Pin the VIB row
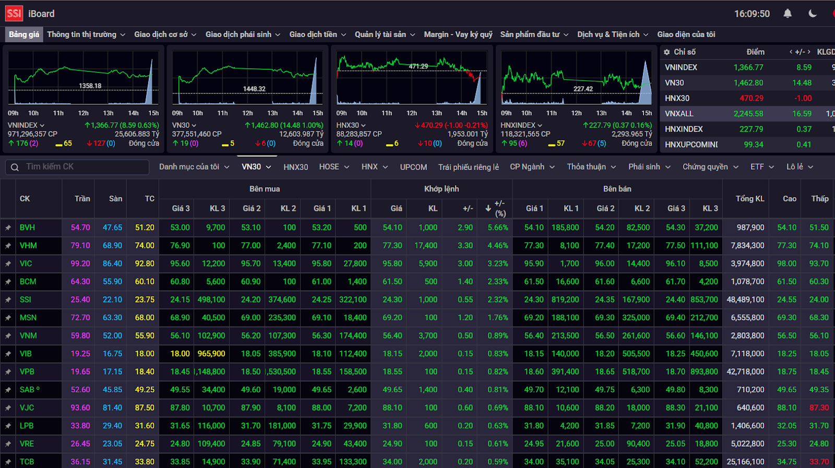Image resolution: width=835 pixels, height=468 pixels. tap(8, 354)
